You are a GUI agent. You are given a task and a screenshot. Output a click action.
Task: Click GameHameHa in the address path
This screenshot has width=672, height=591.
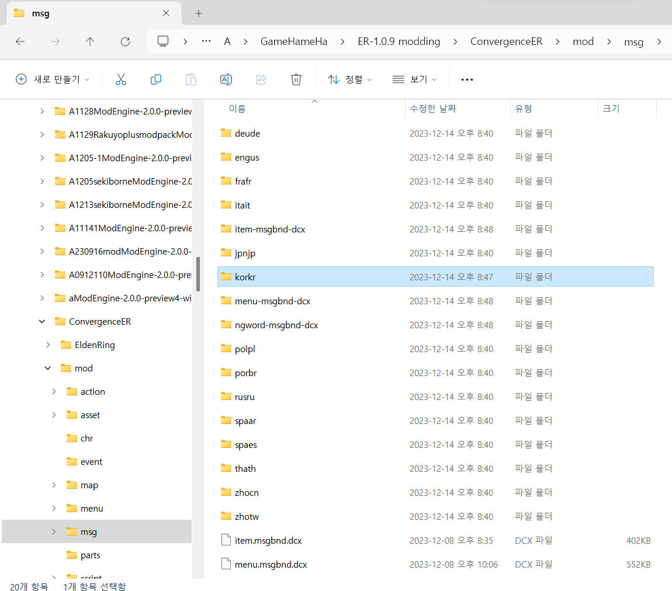pyautogui.click(x=293, y=41)
